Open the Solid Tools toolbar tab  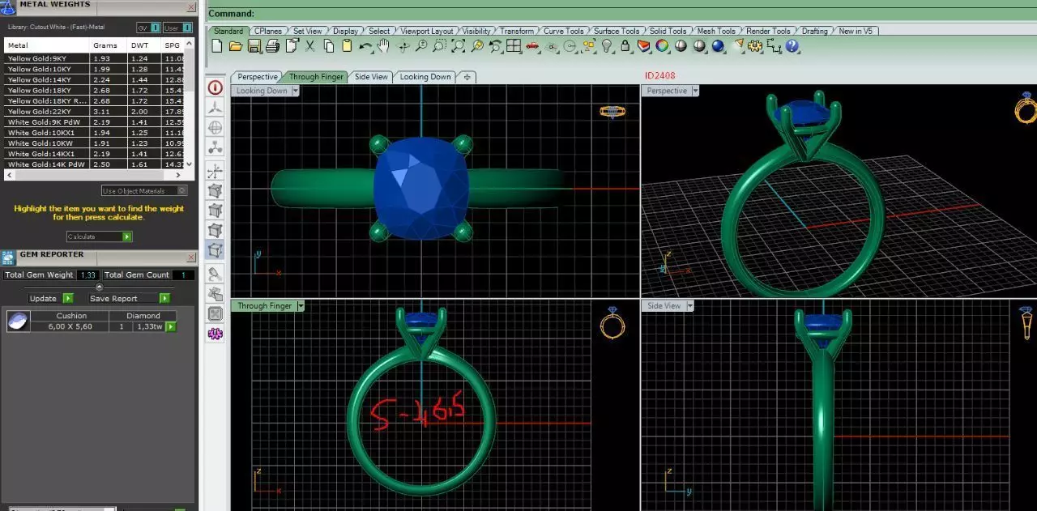(x=668, y=31)
